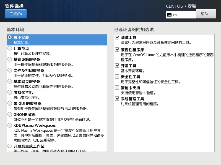221x165 pixels.
Task: Select the KDE Plasma Workspaces radio button
Action: 10,125
